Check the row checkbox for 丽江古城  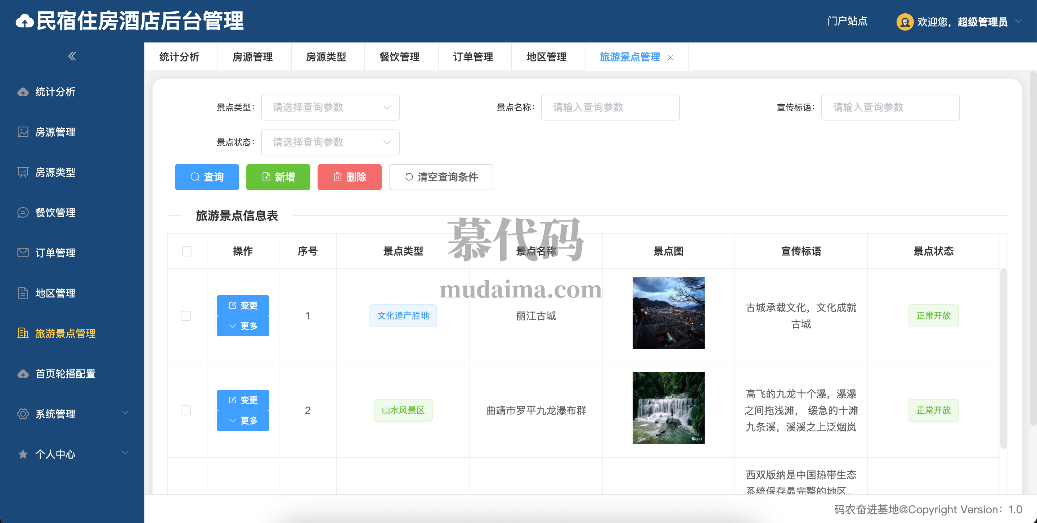[186, 316]
